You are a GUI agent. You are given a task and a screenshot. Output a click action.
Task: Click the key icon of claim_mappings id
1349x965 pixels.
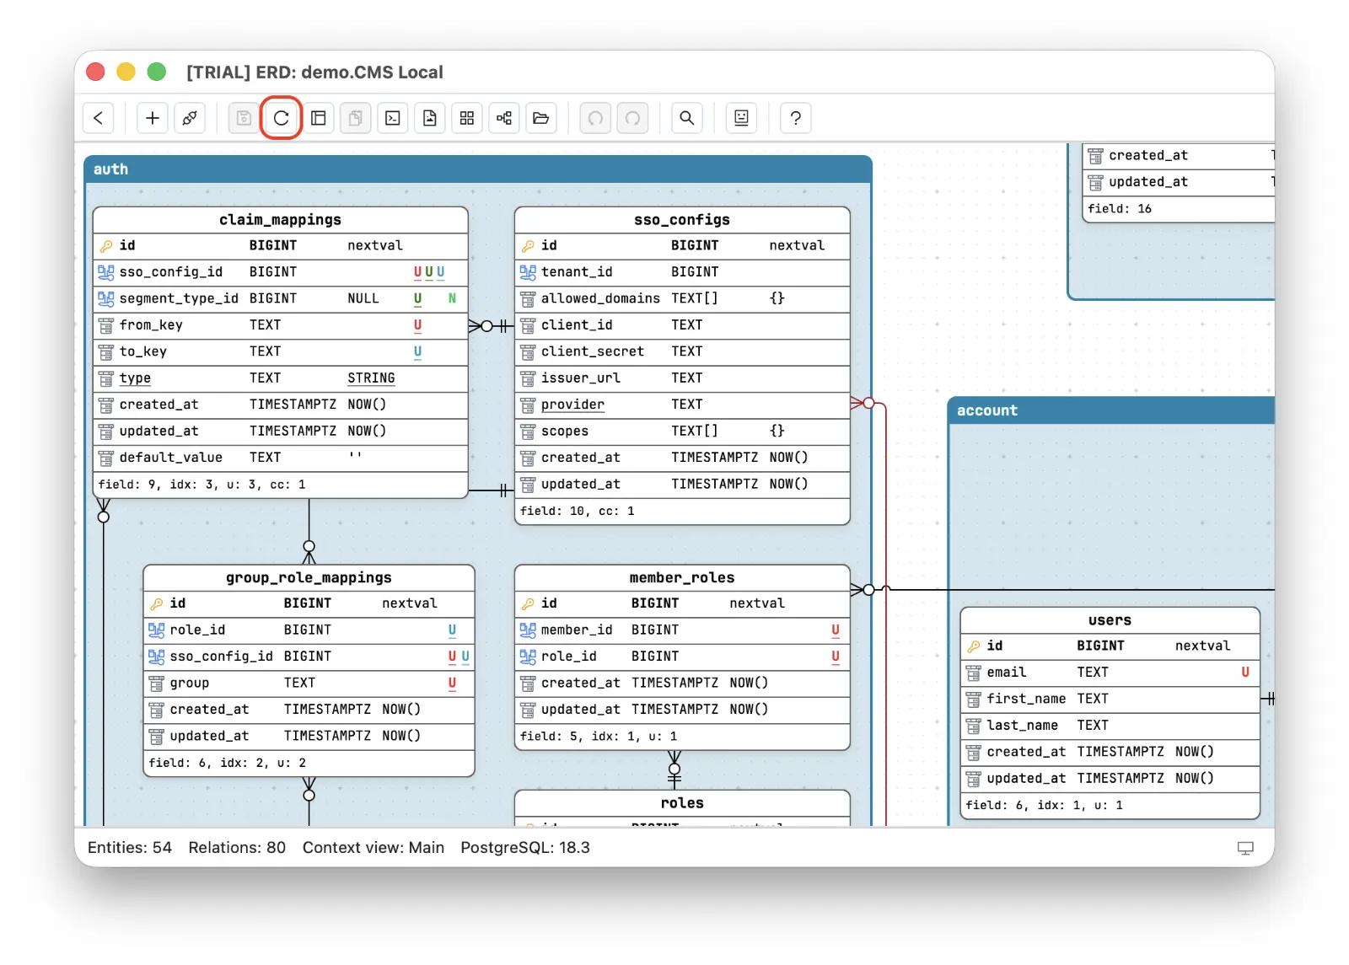click(106, 246)
